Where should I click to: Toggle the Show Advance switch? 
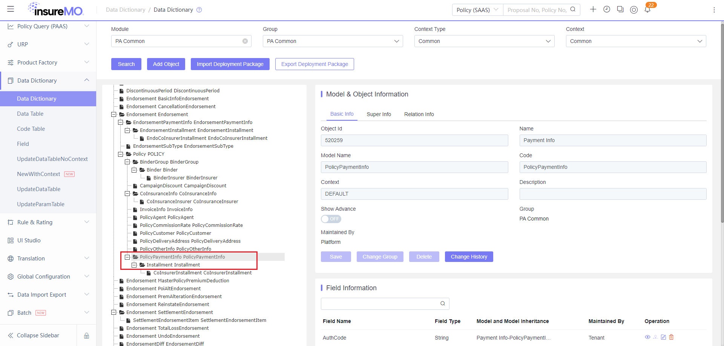click(x=331, y=219)
